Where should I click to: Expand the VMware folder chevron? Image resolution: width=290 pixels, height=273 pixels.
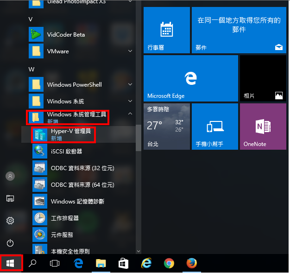[x=130, y=51]
